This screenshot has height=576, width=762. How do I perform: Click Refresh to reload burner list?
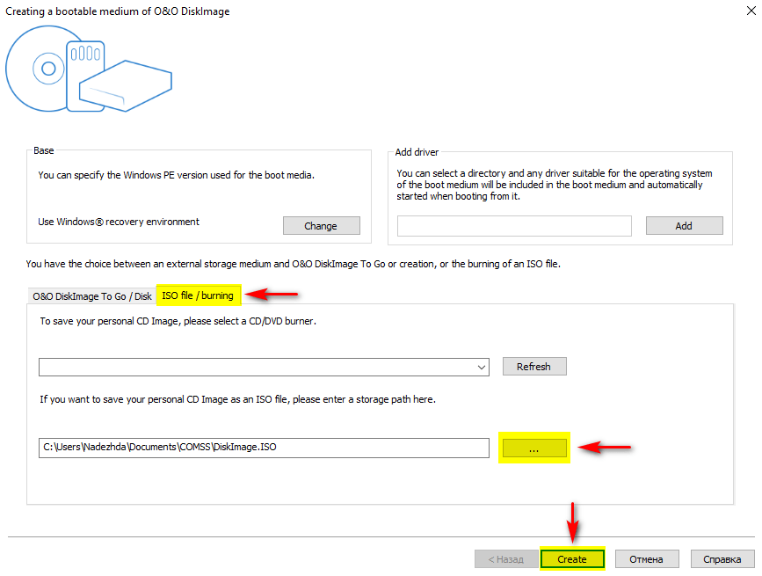534,367
